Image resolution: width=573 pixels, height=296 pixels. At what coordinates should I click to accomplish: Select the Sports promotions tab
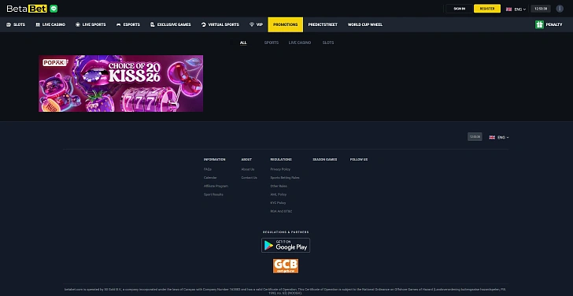click(x=271, y=43)
